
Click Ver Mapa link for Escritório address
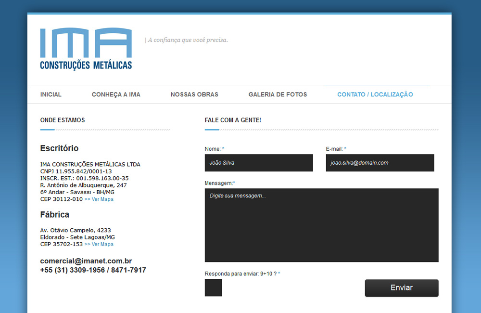click(99, 199)
